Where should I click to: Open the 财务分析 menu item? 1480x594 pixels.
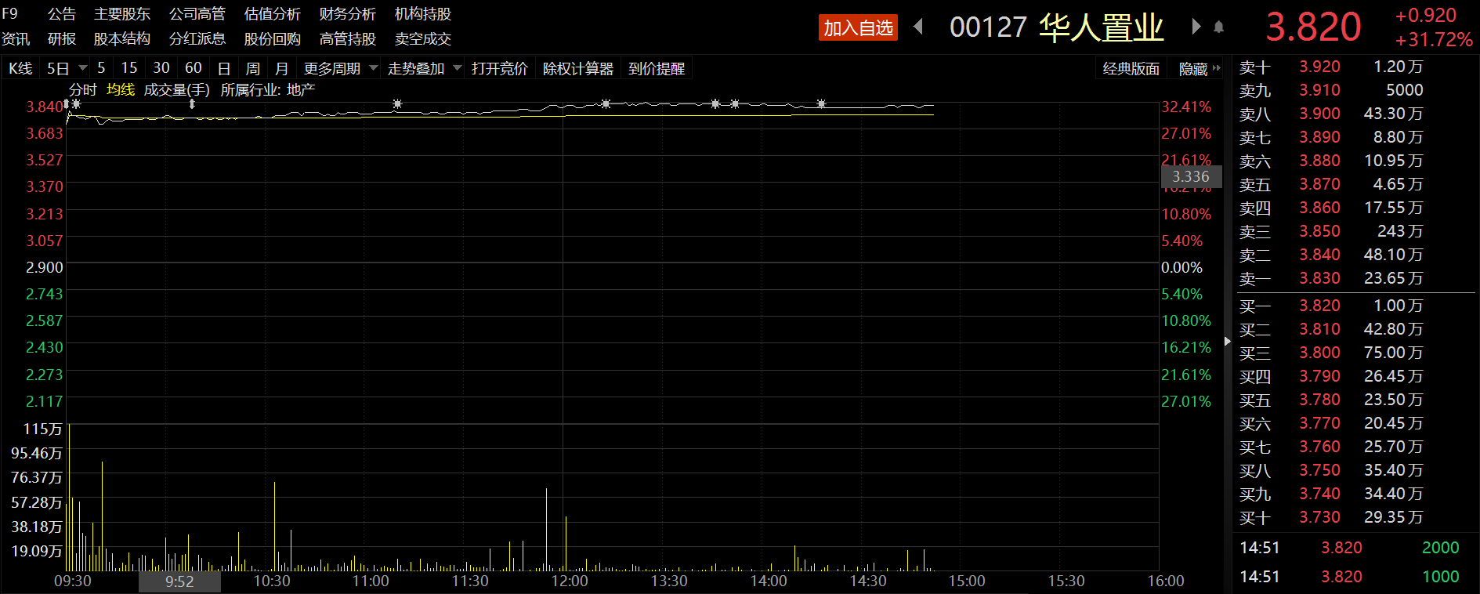tap(347, 14)
